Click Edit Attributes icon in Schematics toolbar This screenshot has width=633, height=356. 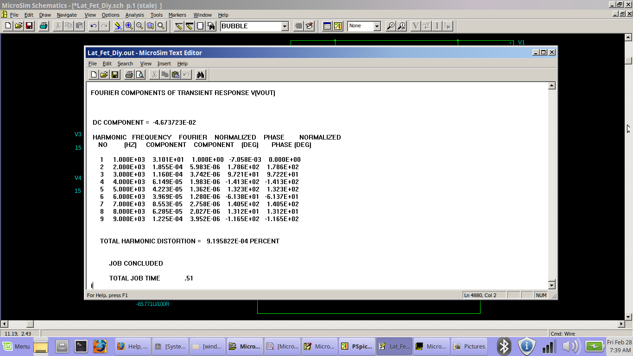tap(299, 26)
